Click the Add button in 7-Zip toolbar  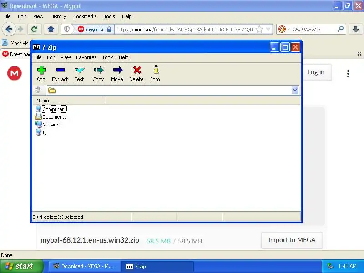tap(41, 73)
